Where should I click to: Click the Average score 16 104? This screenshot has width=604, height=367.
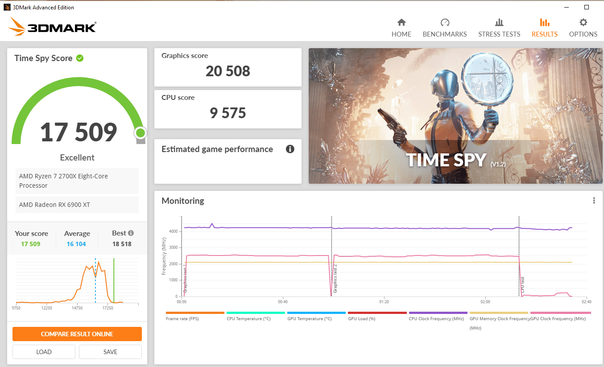click(x=76, y=244)
